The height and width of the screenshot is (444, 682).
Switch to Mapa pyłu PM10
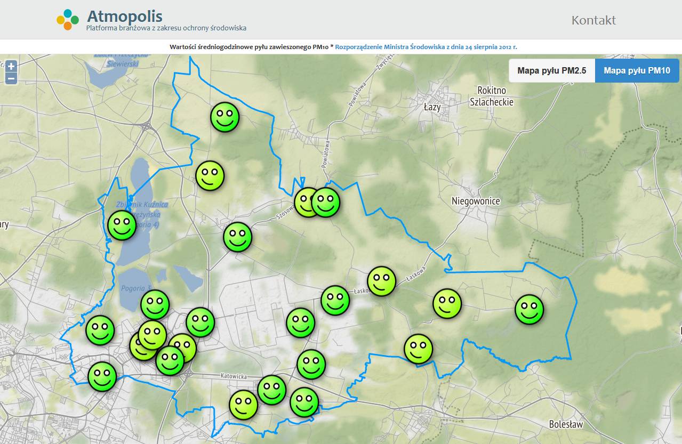[x=637, y=70]
